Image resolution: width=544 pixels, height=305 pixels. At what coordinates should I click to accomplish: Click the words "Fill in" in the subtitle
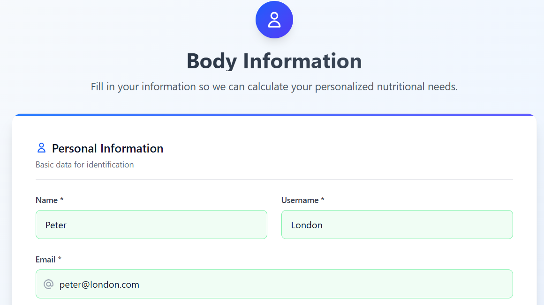pyautogui.click(x=103, y=87)
